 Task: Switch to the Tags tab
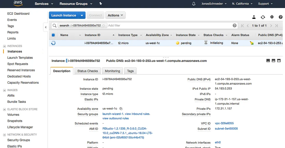[x=130, y=71]
